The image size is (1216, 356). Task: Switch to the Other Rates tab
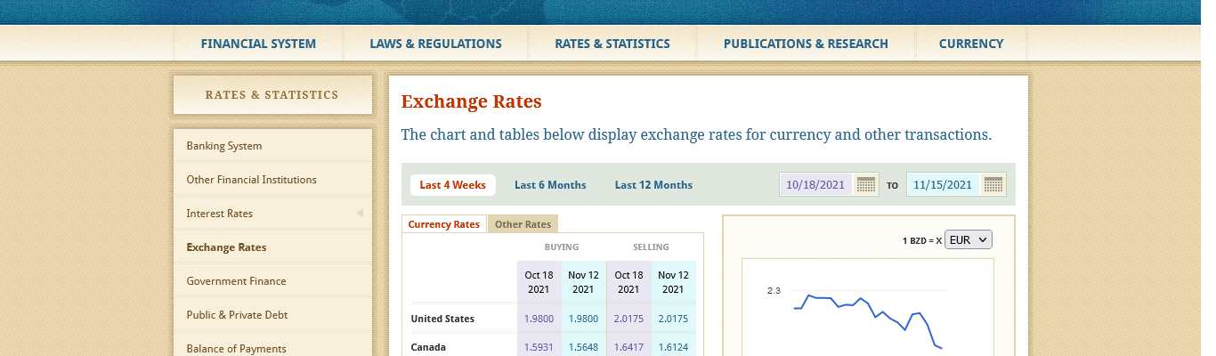click(x=523, y=224)
